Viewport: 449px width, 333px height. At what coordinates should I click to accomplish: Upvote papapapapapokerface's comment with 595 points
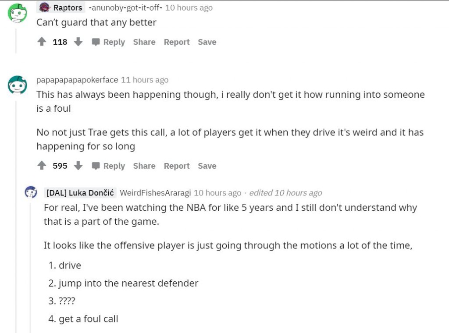(x=42, y=166)
